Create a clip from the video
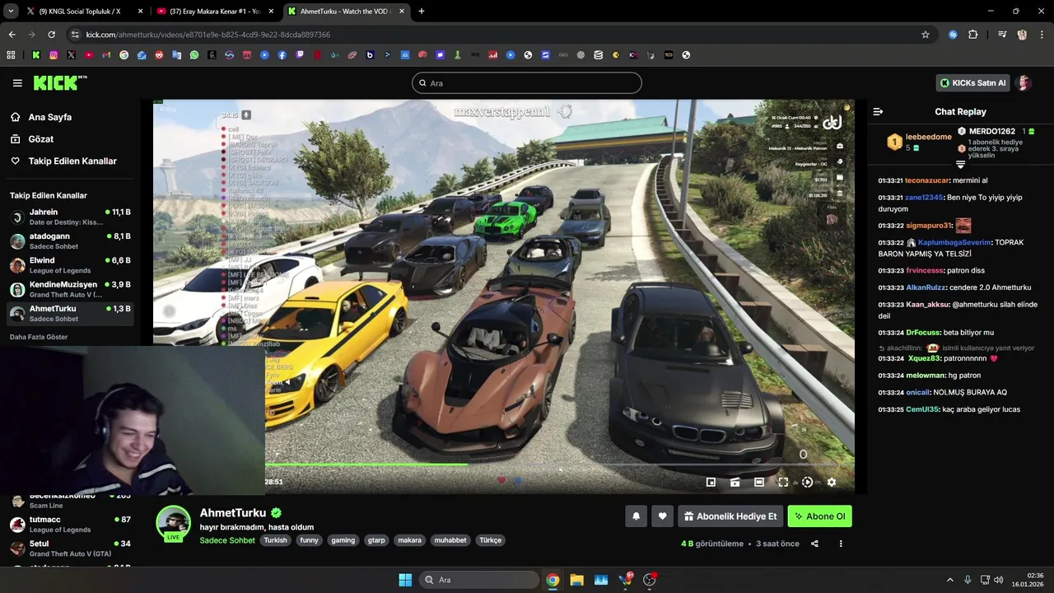 point(735,483)
